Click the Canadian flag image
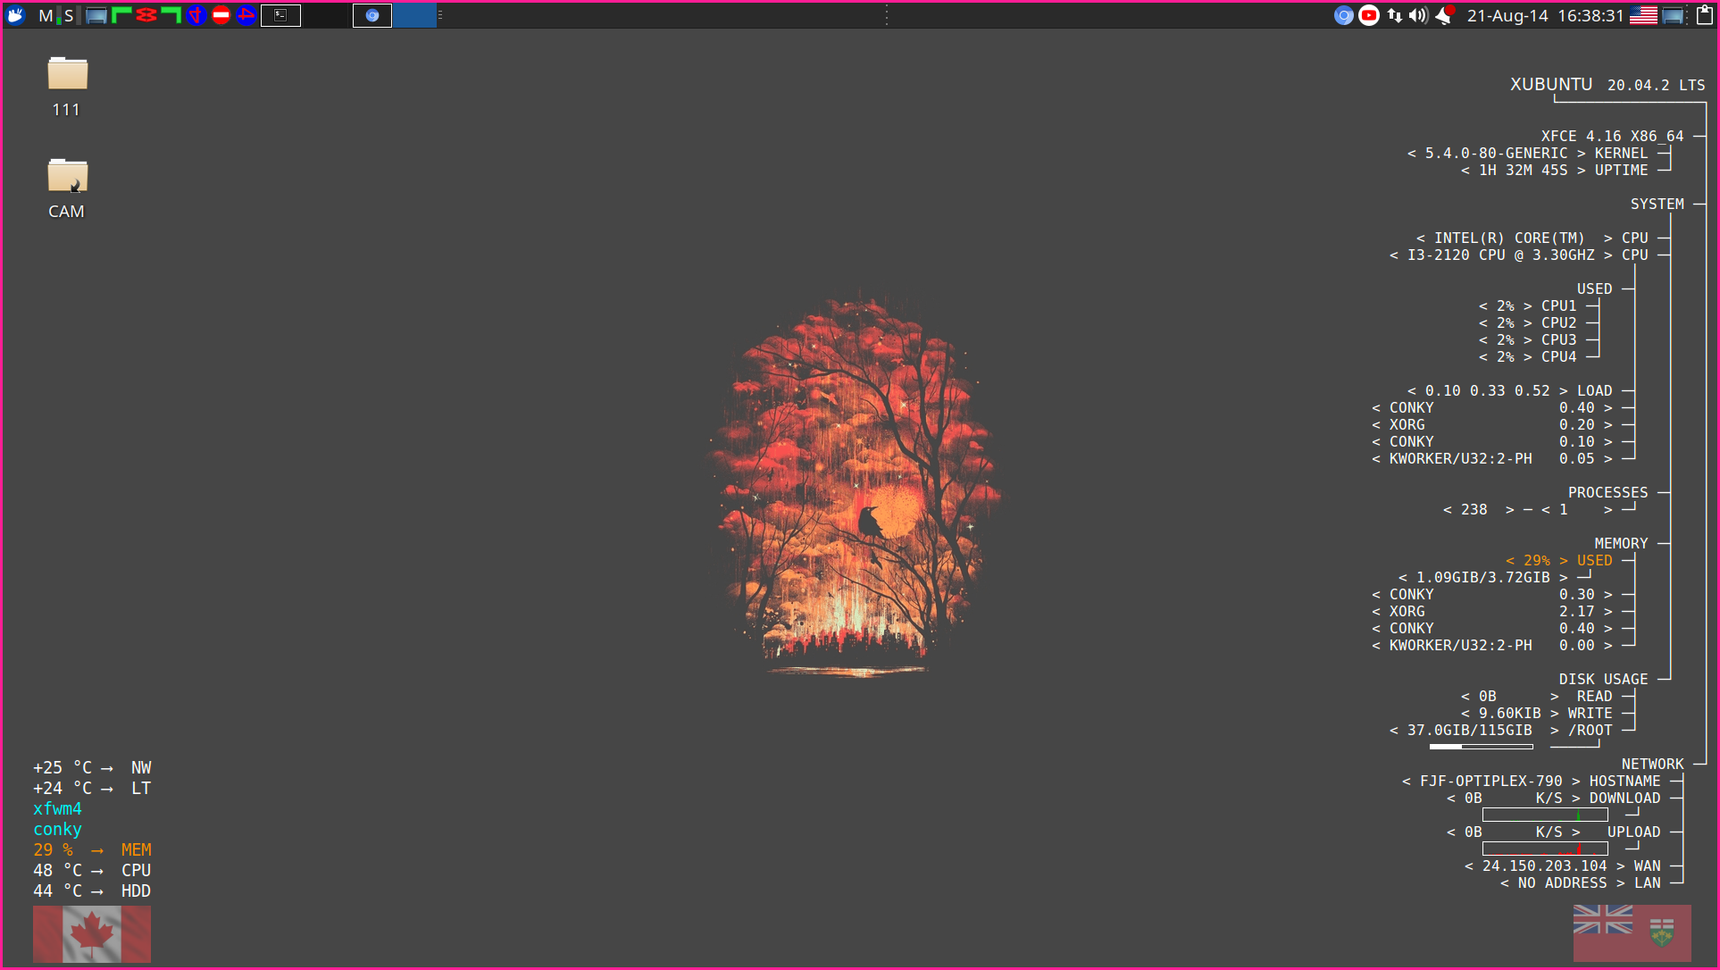The width and height of the screenshot is (1720, 970). (92, 934)
